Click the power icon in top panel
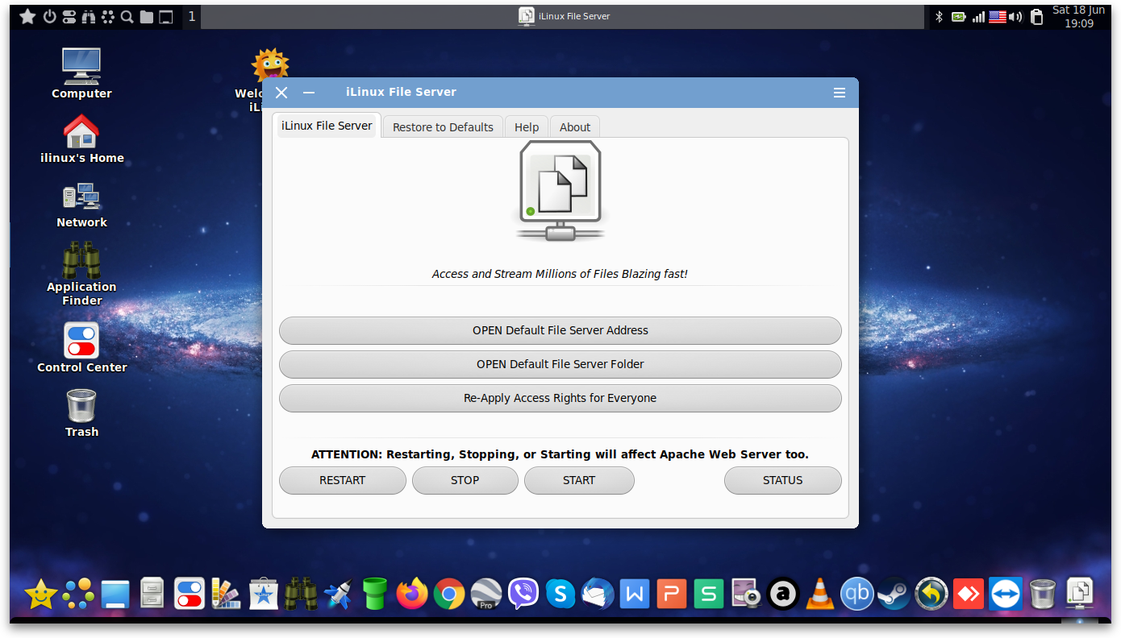Screen dimensions: 1121x638 pos(49,16)
